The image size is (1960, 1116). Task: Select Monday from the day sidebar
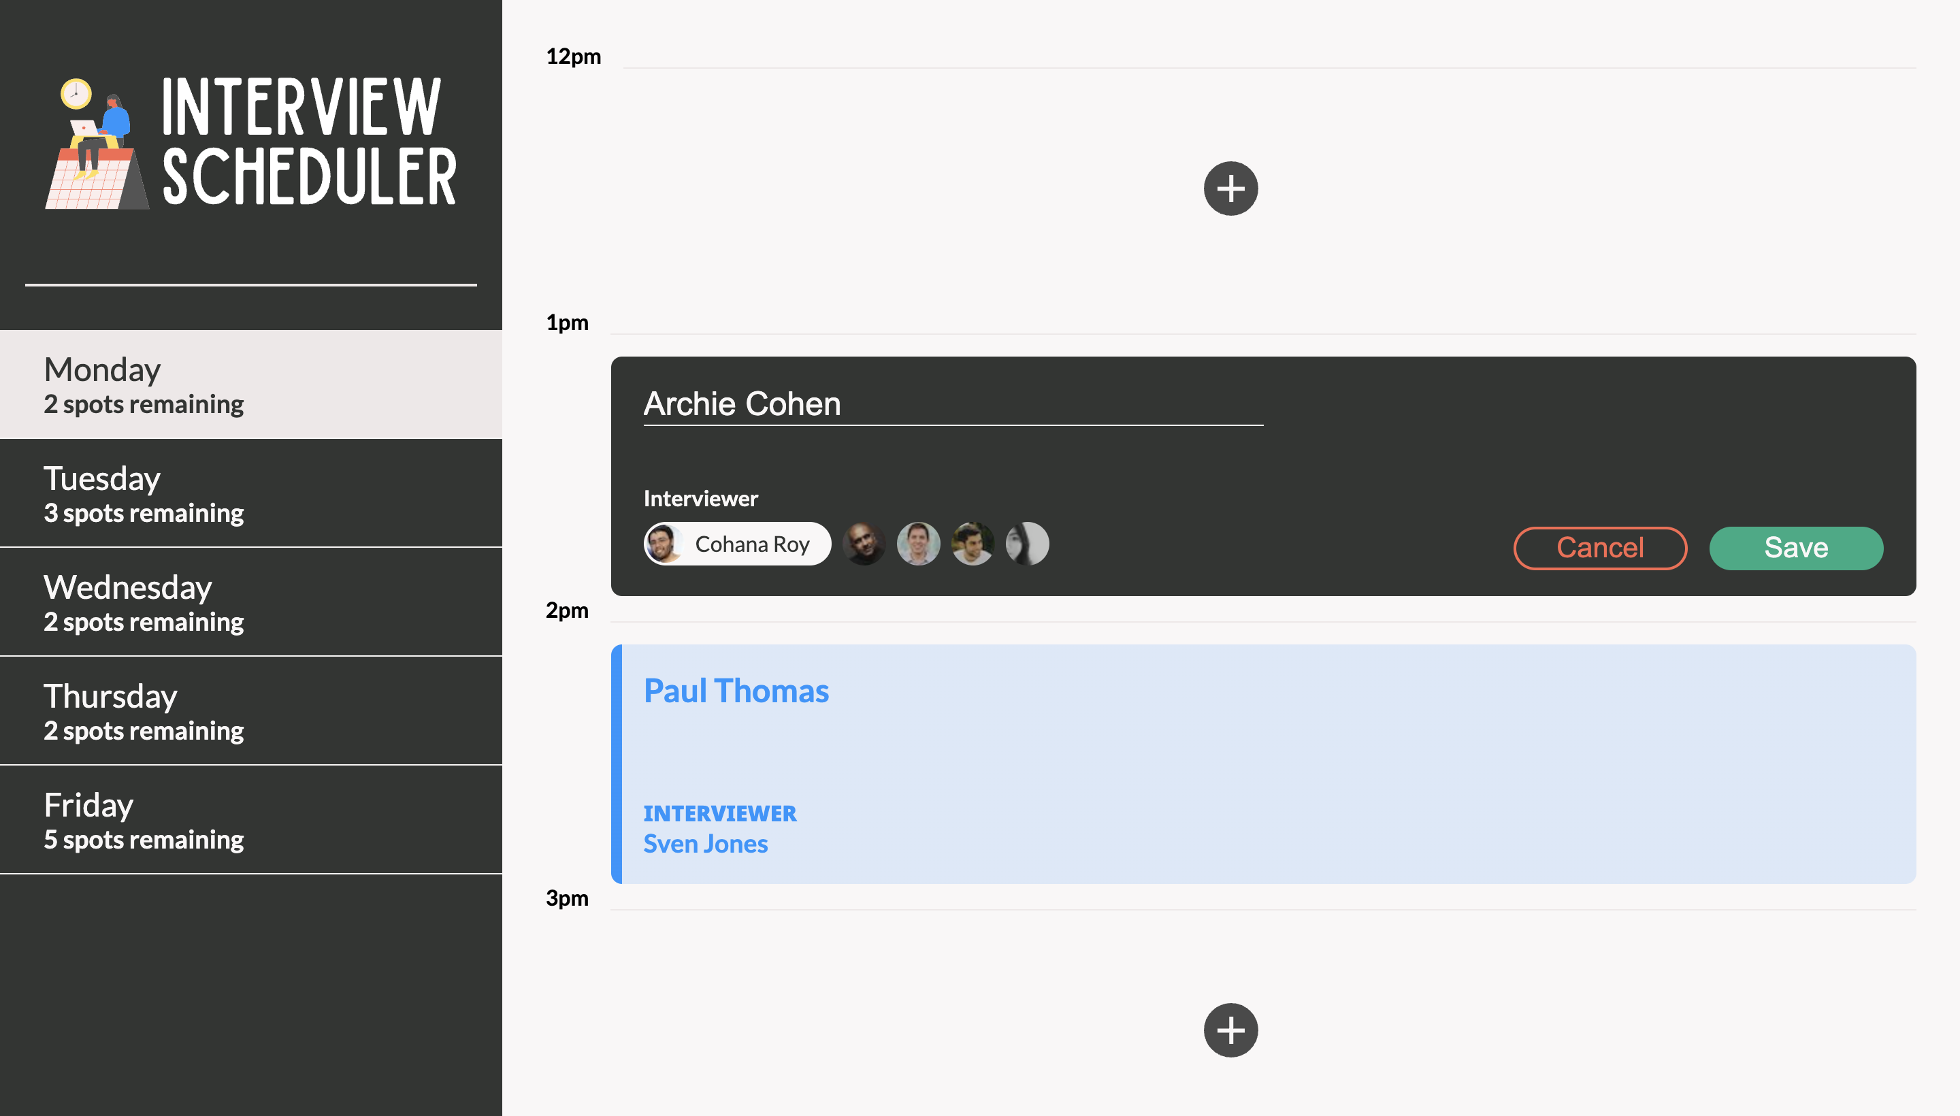pos(250,384)
